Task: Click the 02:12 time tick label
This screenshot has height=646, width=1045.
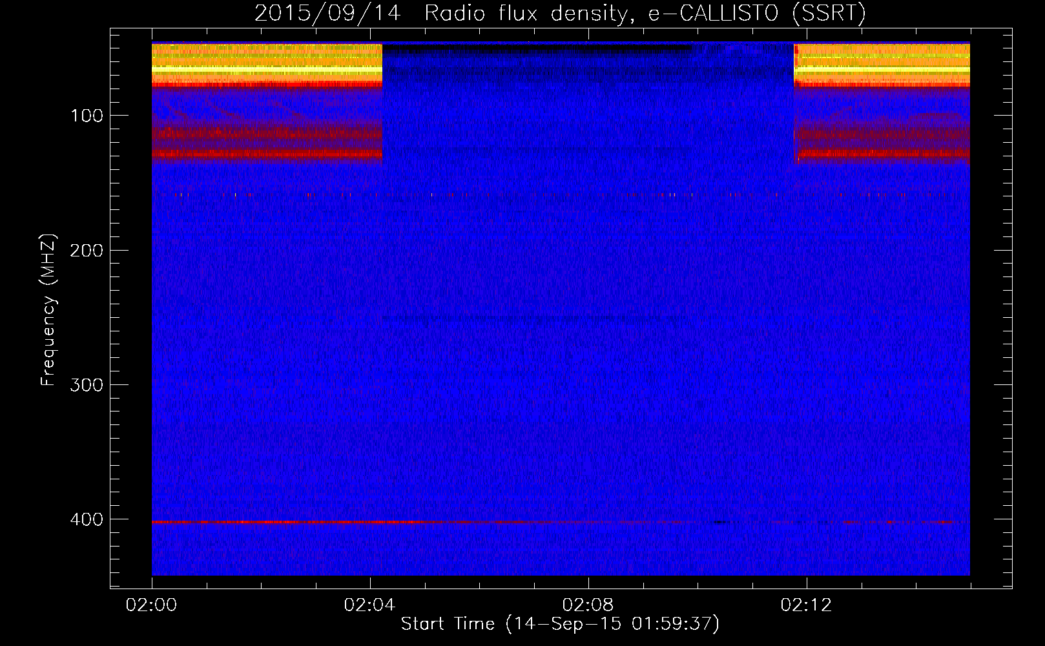Action: click(807, 605)
